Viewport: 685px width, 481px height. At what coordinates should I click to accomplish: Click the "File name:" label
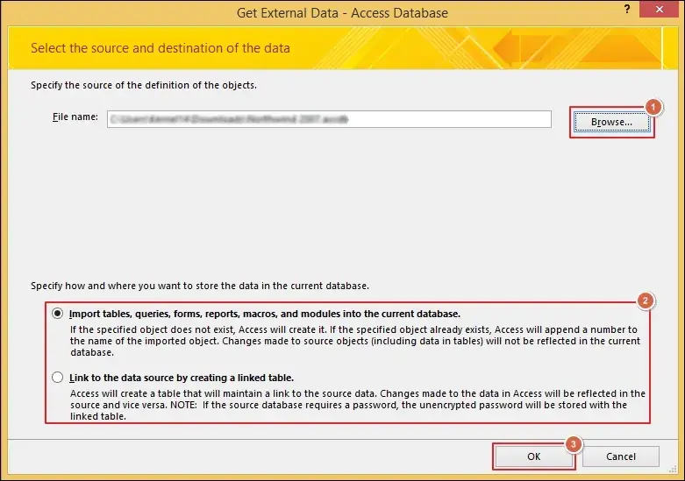[x=75, y=117]
